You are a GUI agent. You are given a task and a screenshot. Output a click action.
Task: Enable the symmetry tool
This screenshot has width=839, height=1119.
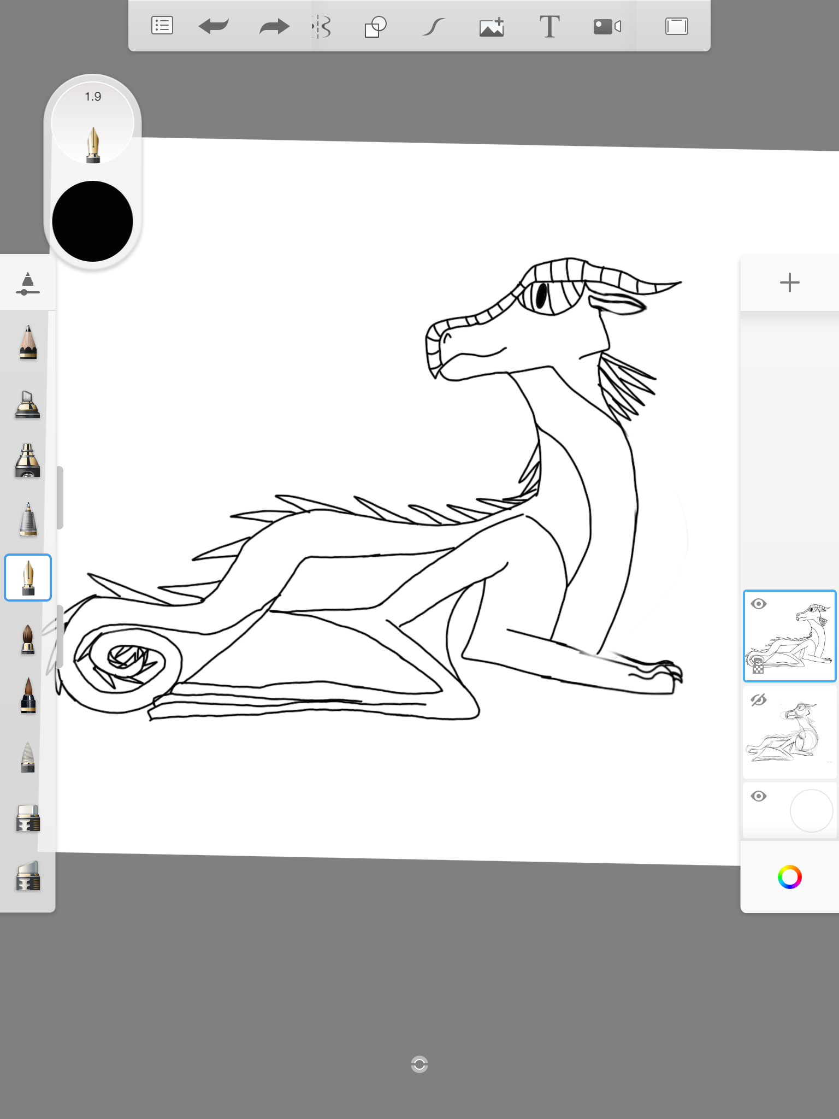click(322, 26)
